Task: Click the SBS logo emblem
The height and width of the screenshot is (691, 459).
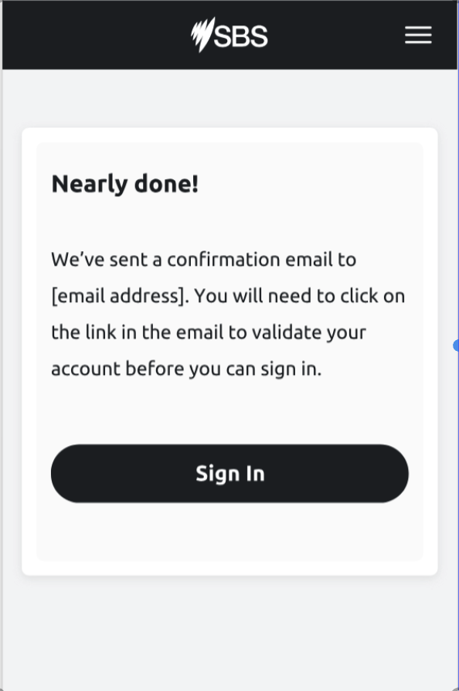Action: click(x=202, y=34)
